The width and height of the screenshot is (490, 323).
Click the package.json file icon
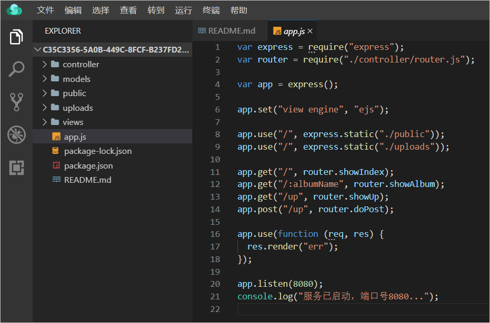click(x=56, y=165)
